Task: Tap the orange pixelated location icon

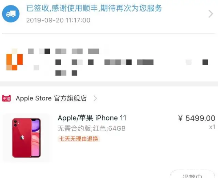Action: [14, 60]
